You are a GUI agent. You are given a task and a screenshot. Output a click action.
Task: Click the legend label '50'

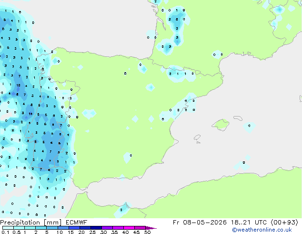[x=147, y=232]
